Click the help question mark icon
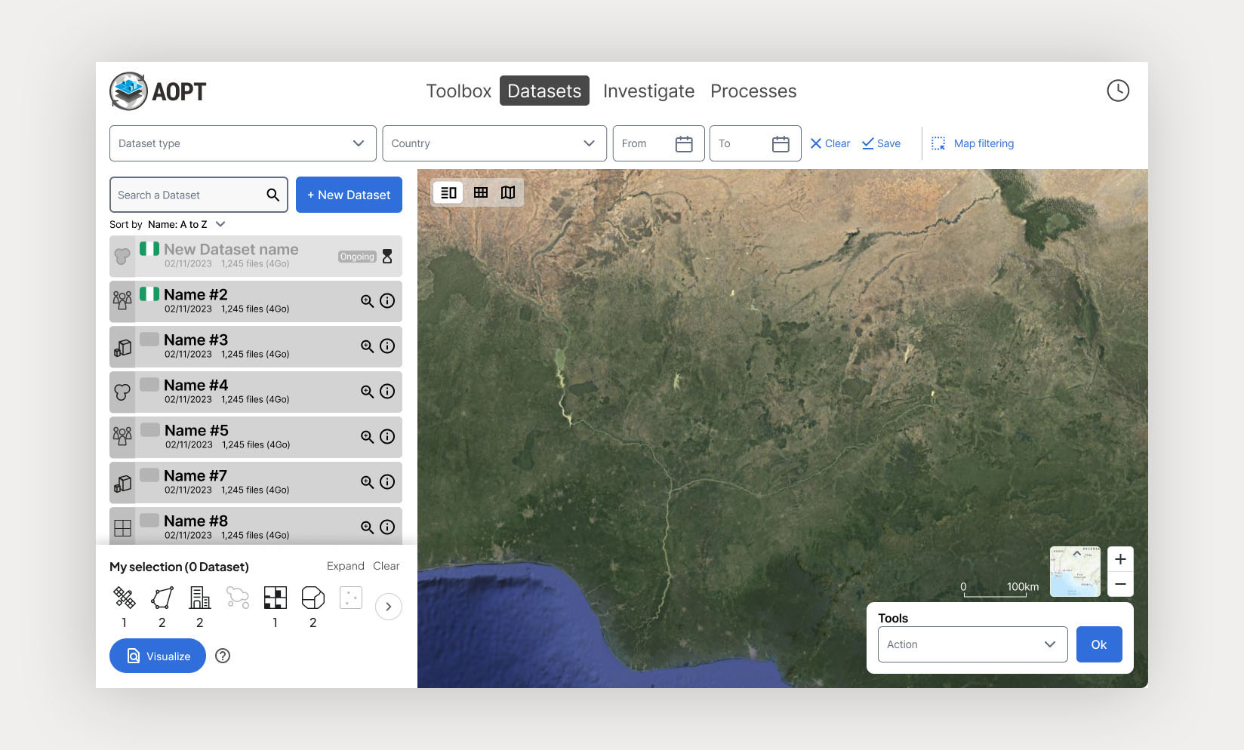The width and height of the screenshot is (1244, 750). pos(223,656)
